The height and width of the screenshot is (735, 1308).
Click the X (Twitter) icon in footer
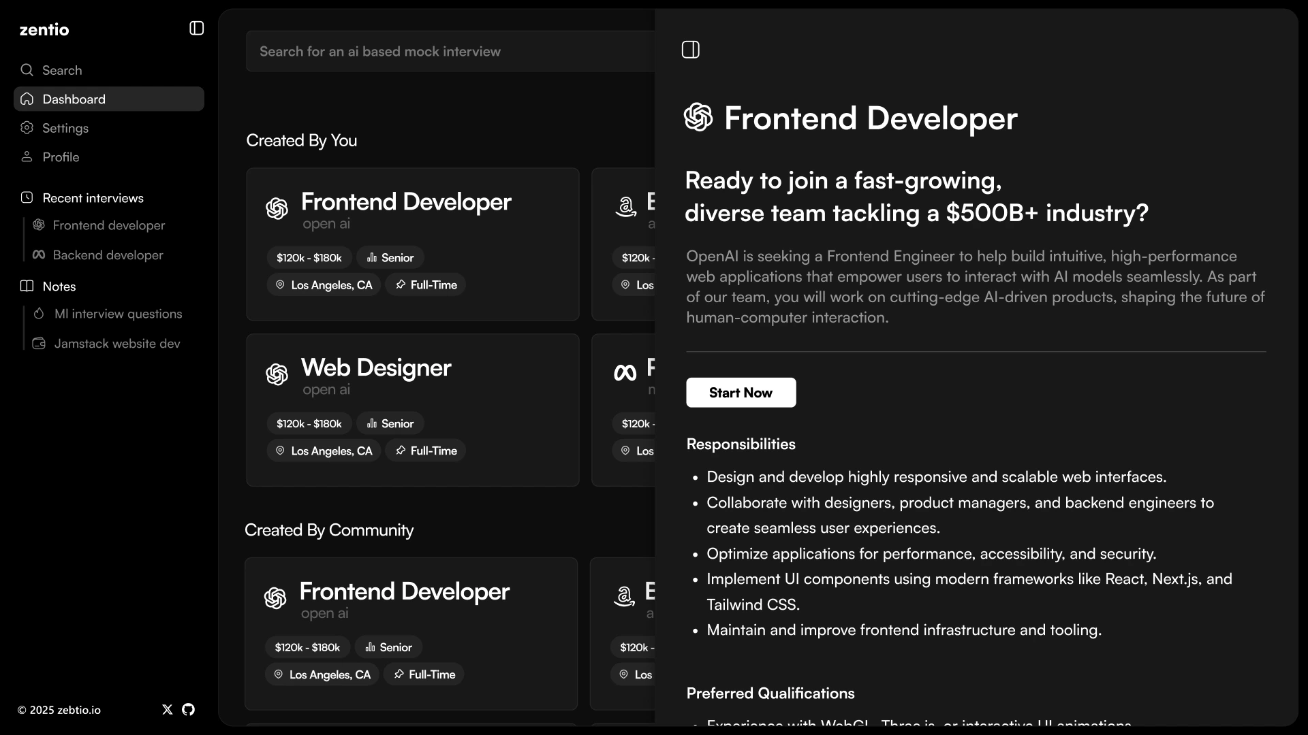click(x=168, y=710)
